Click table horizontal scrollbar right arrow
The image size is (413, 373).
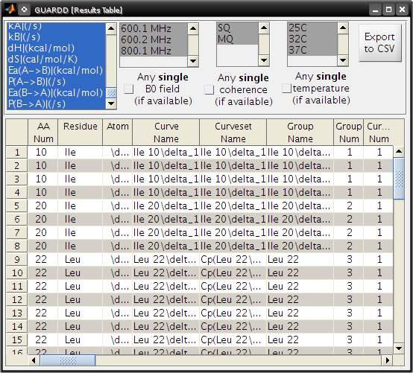(388, 360)
